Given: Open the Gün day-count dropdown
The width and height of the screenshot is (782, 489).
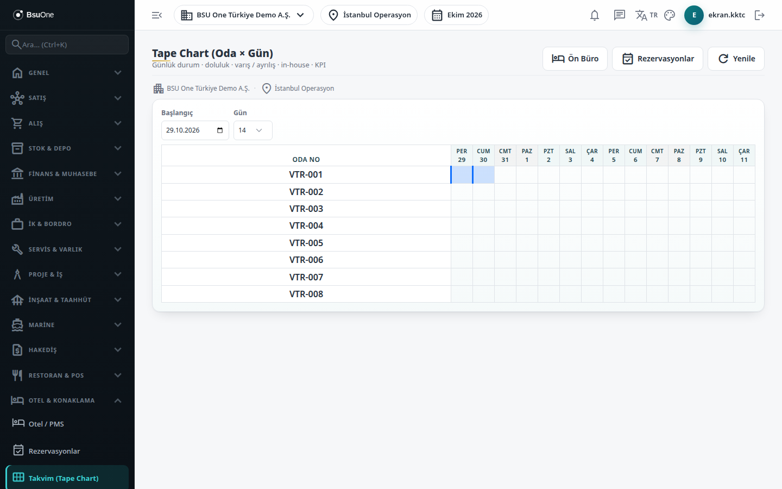Looking at the screenshot, I should coord(253,130).
